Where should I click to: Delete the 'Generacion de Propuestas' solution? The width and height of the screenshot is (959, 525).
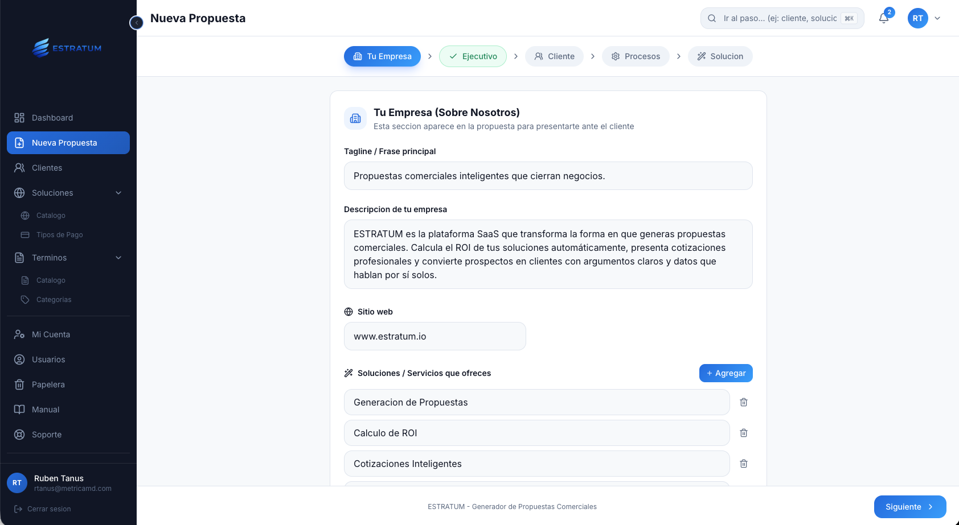click(743, 402)
